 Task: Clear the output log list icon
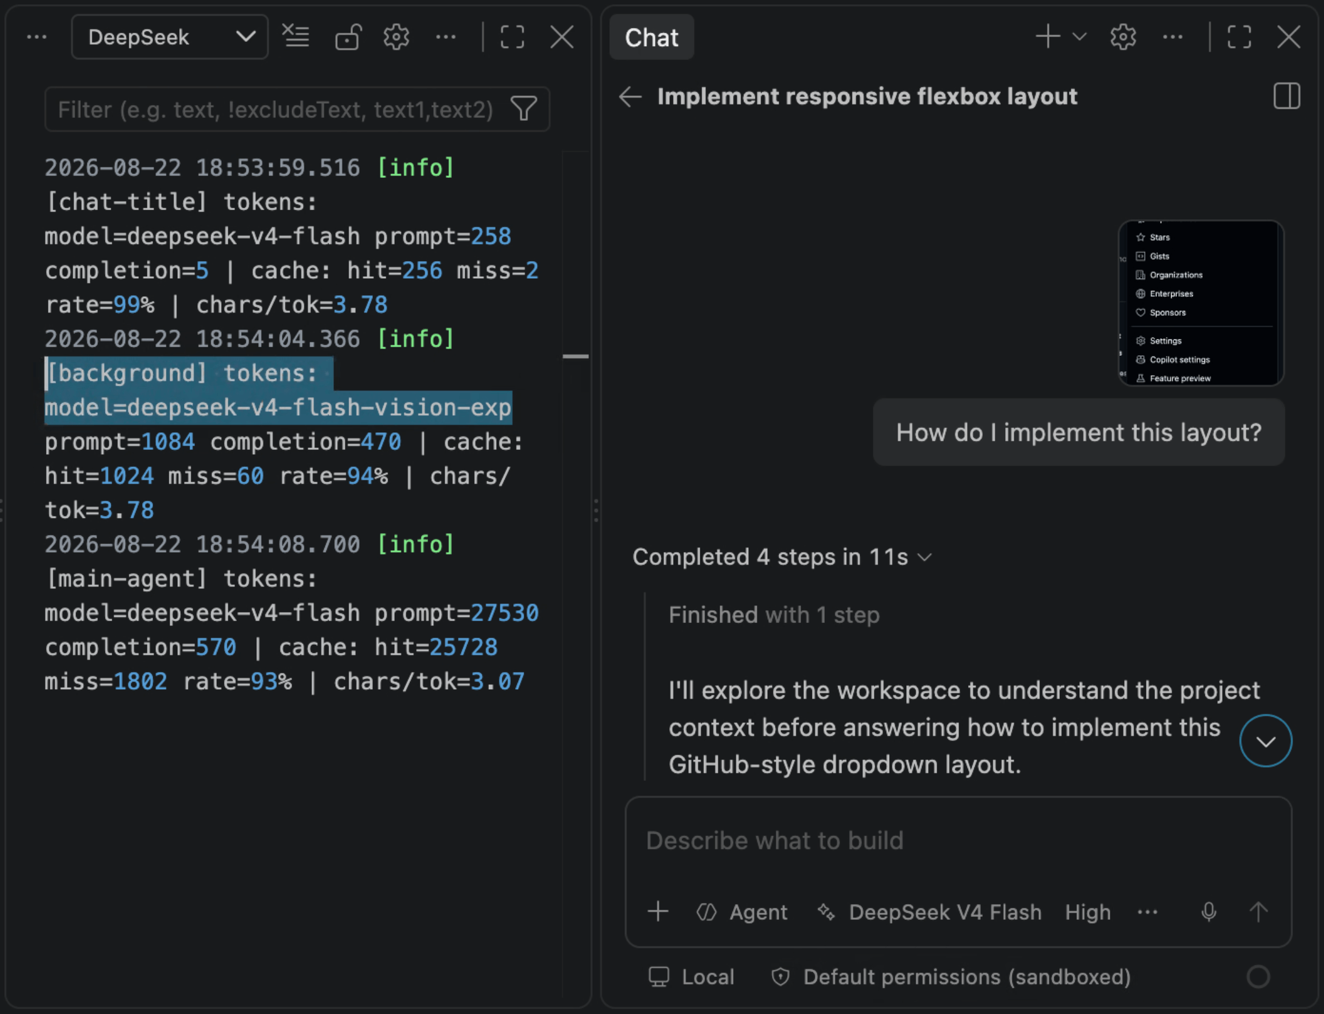pos(296,37)
